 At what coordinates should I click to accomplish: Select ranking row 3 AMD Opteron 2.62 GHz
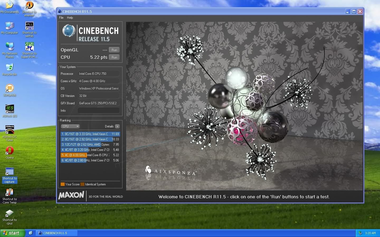tap(90, 145)
